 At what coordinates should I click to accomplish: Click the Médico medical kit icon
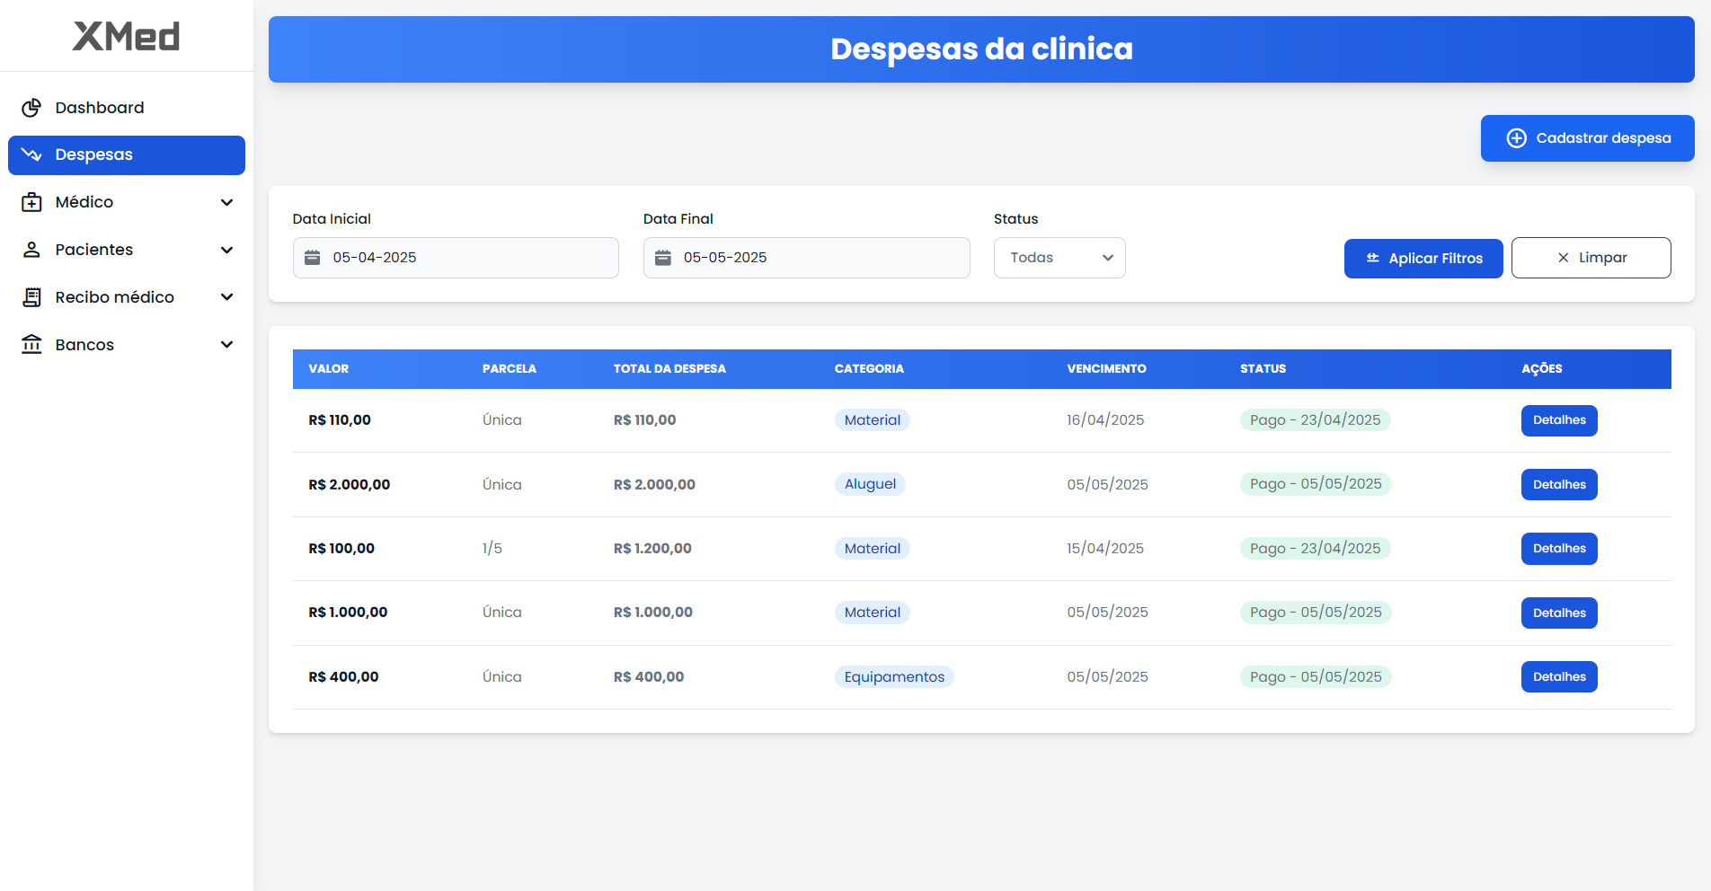(x=31, y=202)
